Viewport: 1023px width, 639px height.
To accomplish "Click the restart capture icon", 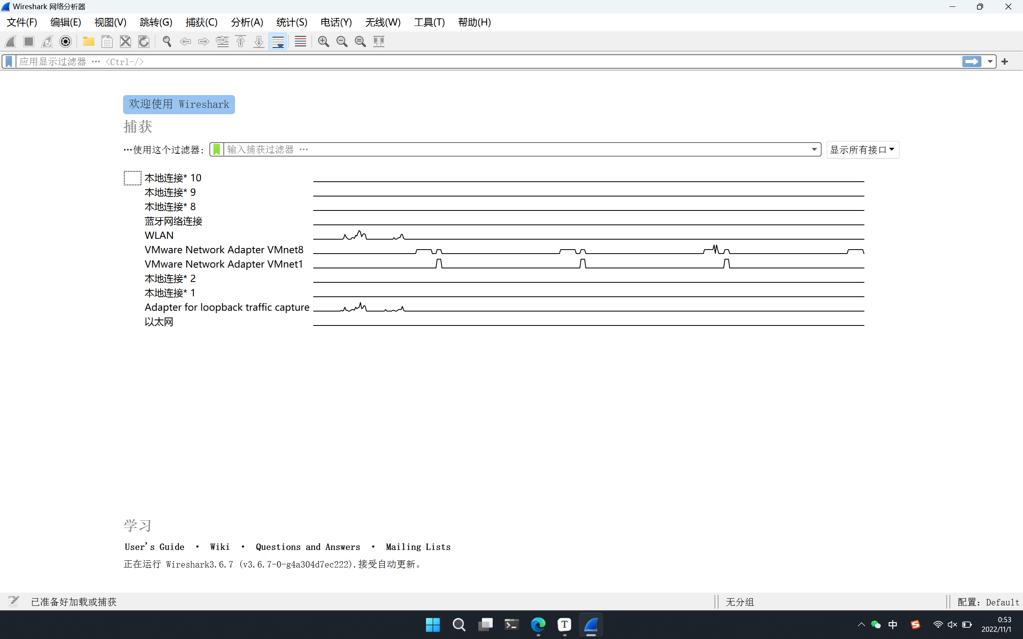I will (46, 41).
